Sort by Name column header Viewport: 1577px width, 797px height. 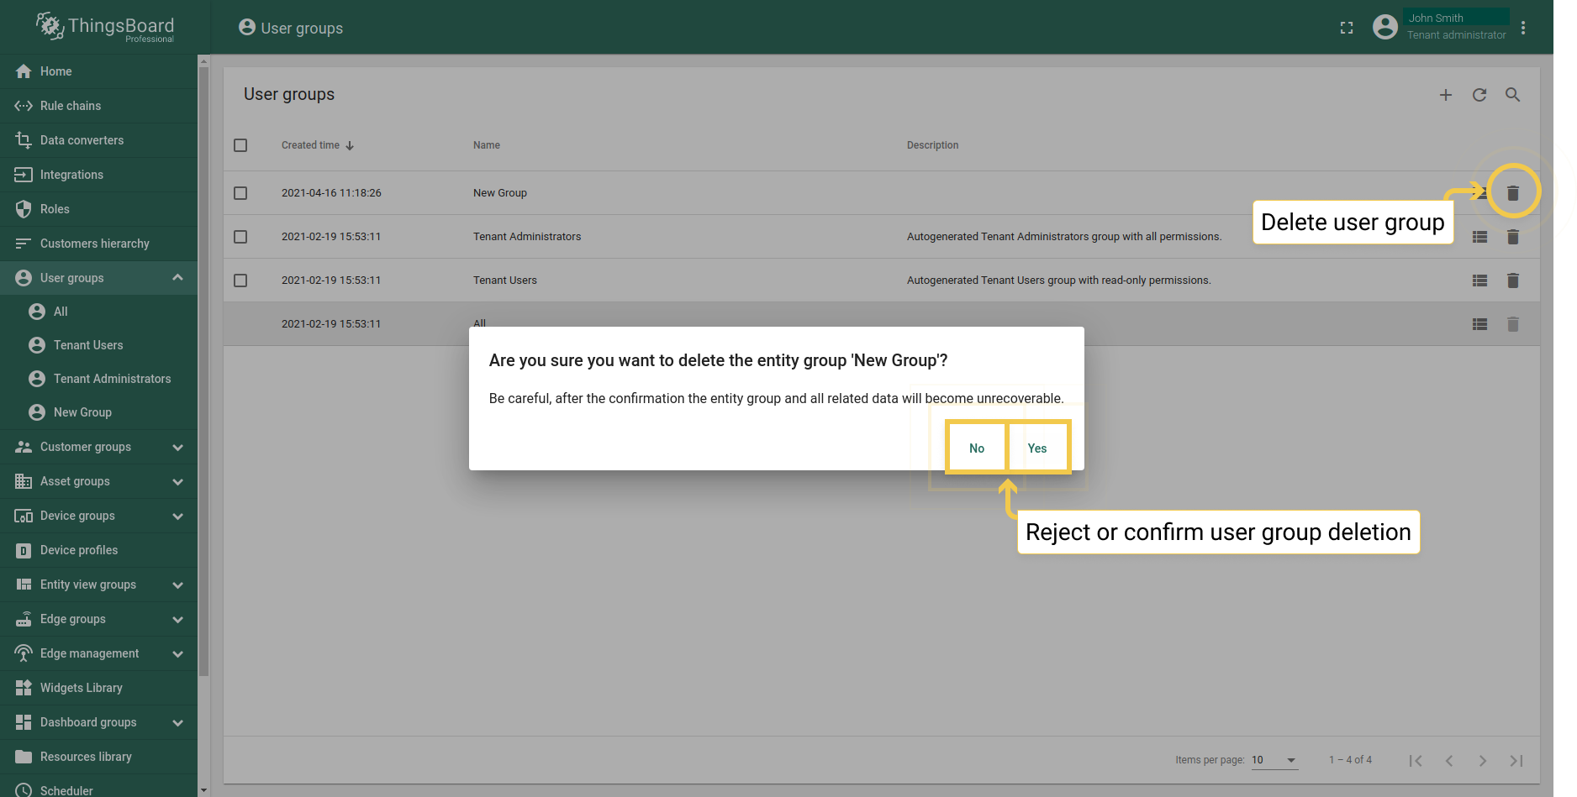click(x=486, y=145)
